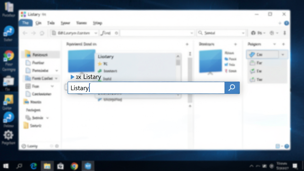
Task: Click the Listary logo in the title bar
Action: pyautogui.click(x=23, y=14)
